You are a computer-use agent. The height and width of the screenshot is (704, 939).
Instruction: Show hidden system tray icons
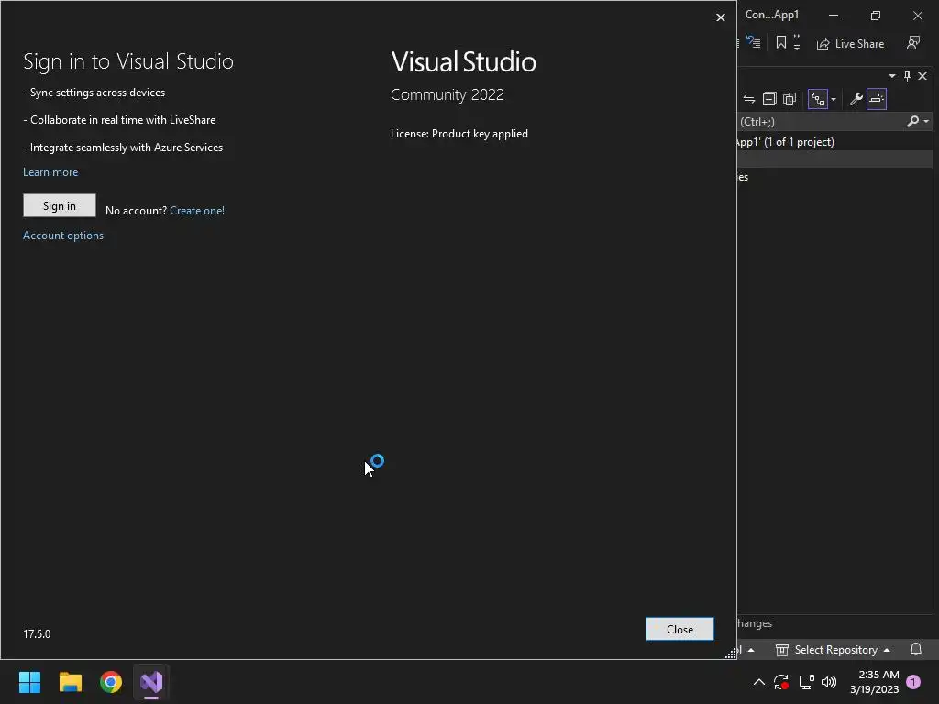coord(758,682)
